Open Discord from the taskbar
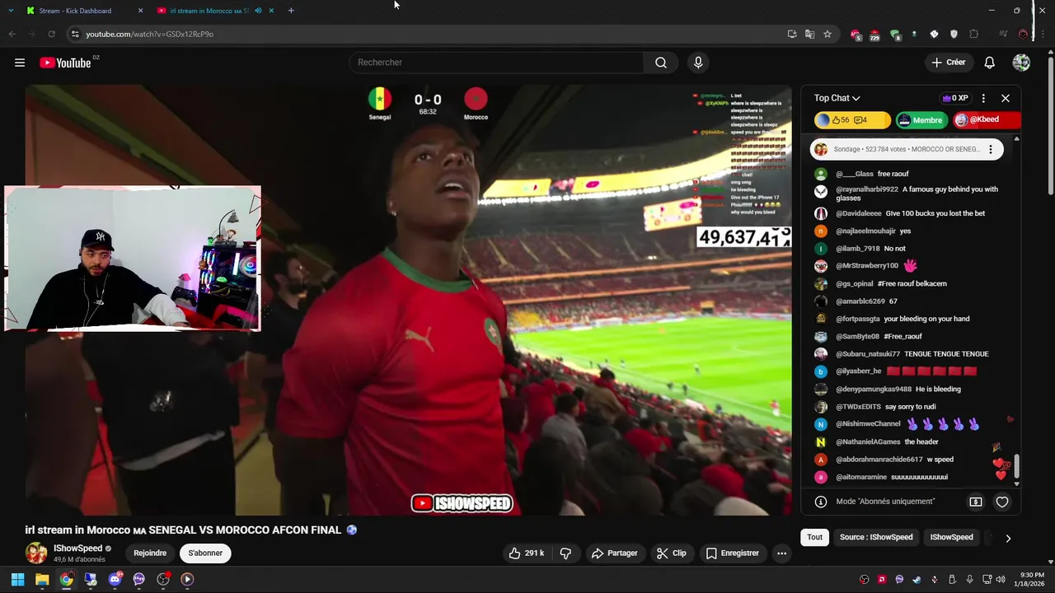This screenshot has height=593, width=1055. [115, 579]
